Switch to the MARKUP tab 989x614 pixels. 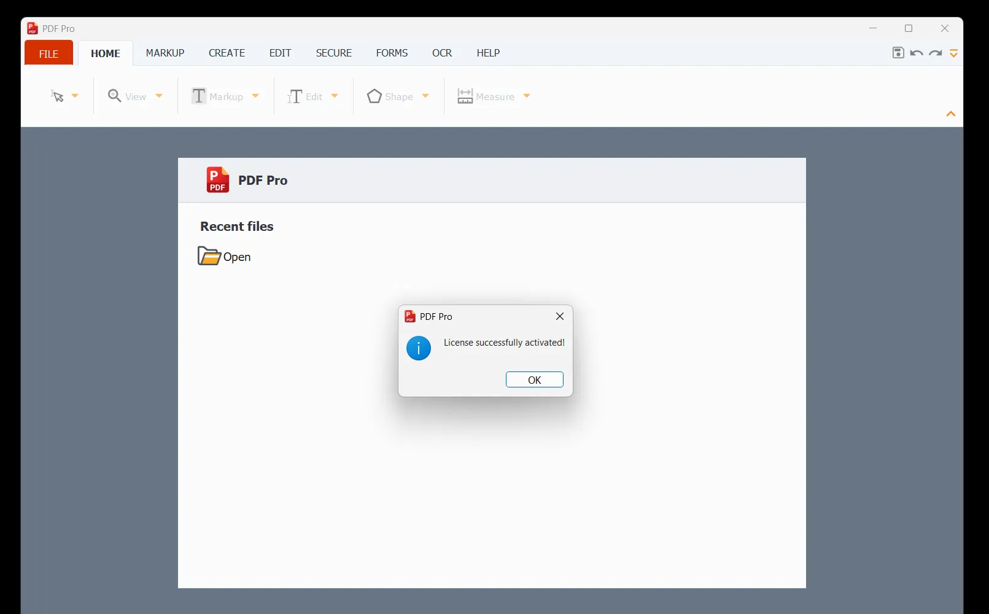pos(165,53)
